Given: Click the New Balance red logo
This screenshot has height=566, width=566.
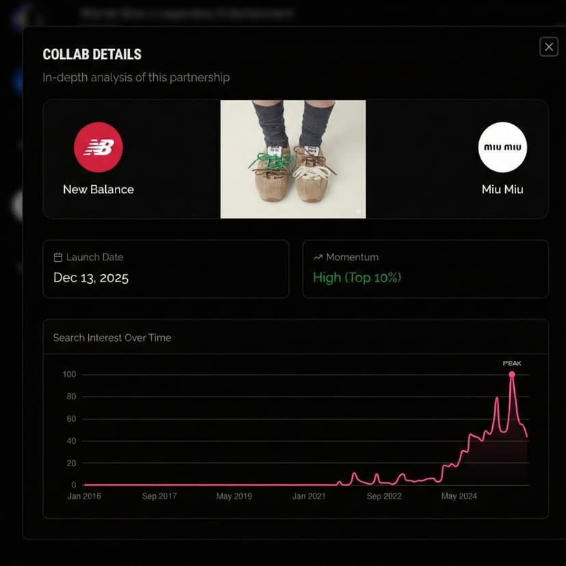Looking at the screenshot, I should 98,147.
